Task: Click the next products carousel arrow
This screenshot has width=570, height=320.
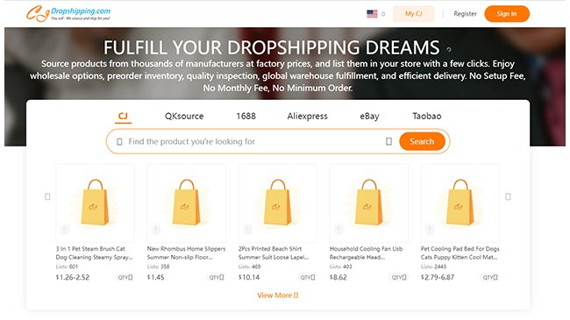Action: 509,196
